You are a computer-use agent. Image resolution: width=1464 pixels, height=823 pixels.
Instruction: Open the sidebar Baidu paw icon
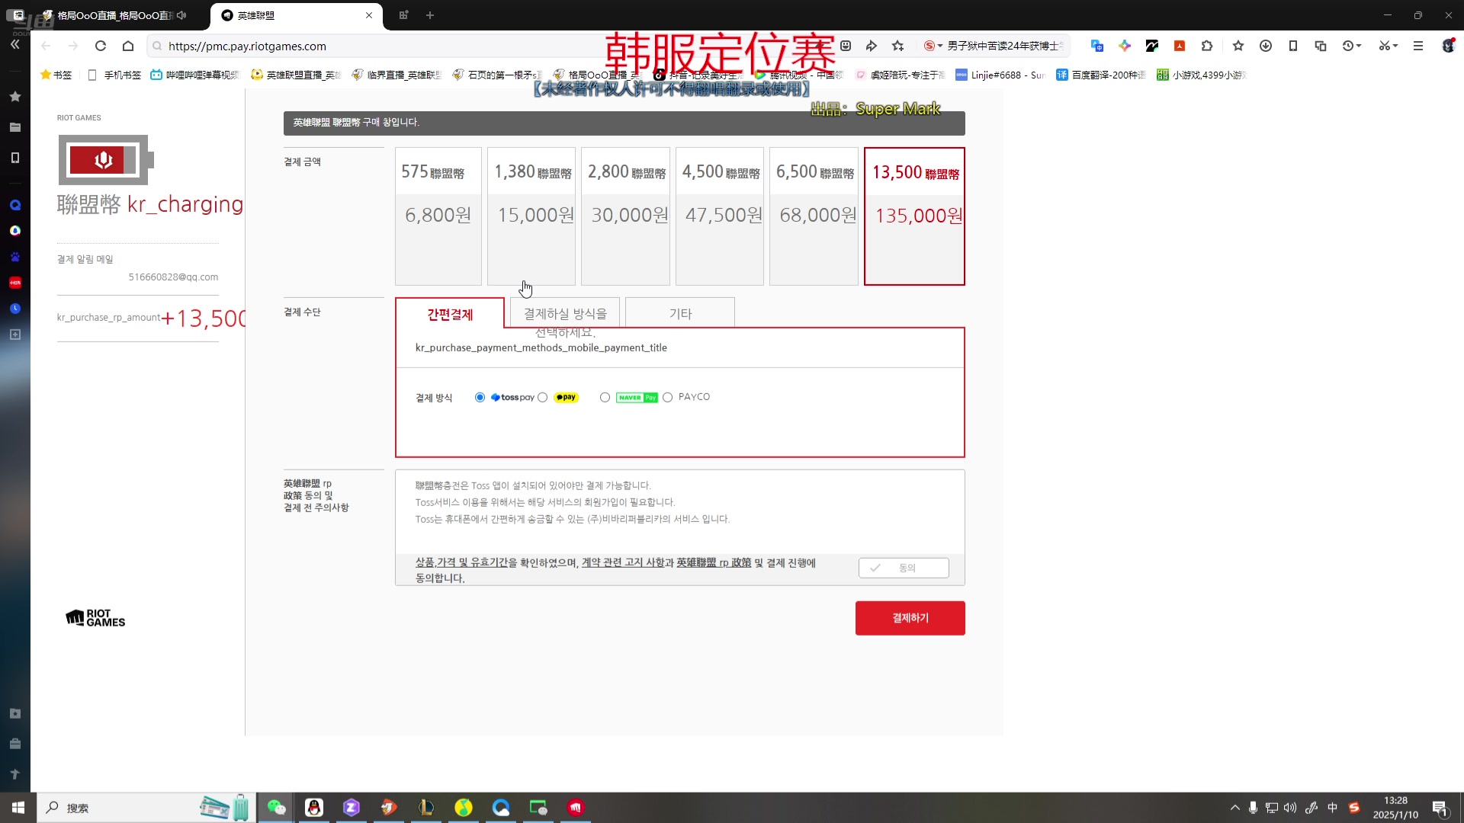(x=15, y=257)
